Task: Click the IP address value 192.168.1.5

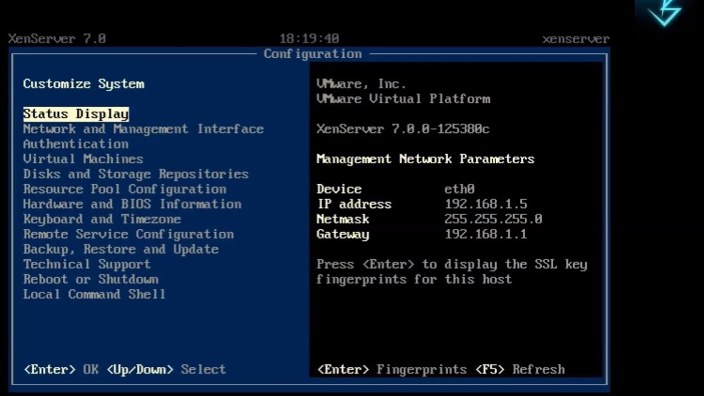Action: coord(486,204)
